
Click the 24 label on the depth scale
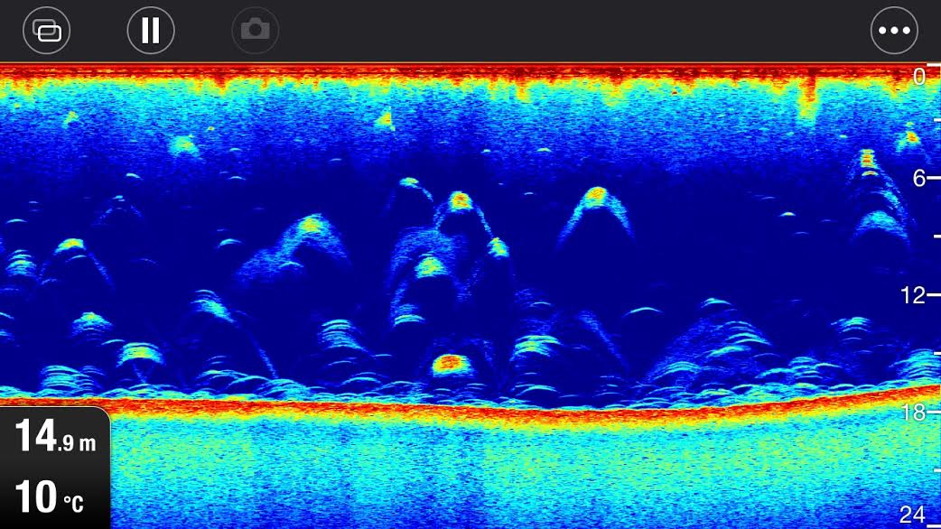914,515
